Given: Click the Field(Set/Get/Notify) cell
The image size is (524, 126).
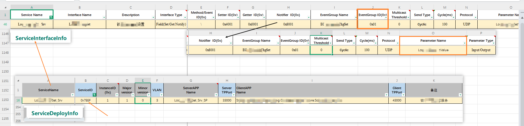Looking at the screenshot, I should click(171, 24).
